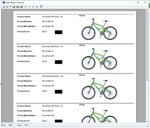This screenshot has height=128, width=150.
Task: Click the vertical scrollbar thumb
Action: coord(147,46)
